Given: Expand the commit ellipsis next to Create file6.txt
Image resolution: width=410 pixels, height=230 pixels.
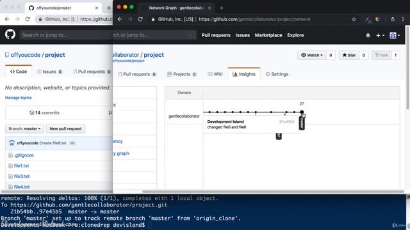Looking at the screenshot, I should 72,143.
